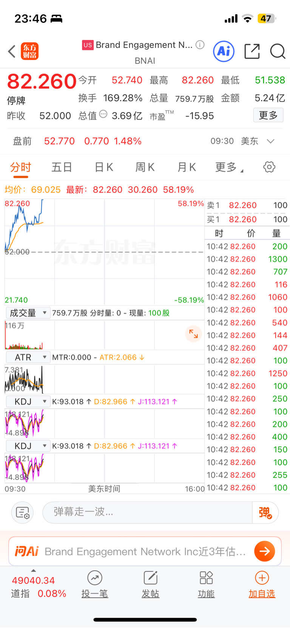Switch to the 五日 tab

pos(62,167)
